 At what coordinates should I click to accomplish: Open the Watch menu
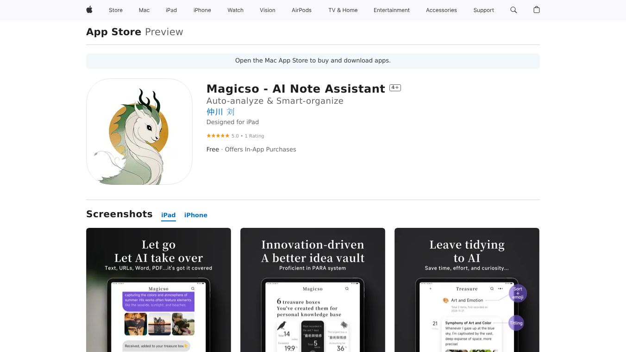tap(236, 10)
